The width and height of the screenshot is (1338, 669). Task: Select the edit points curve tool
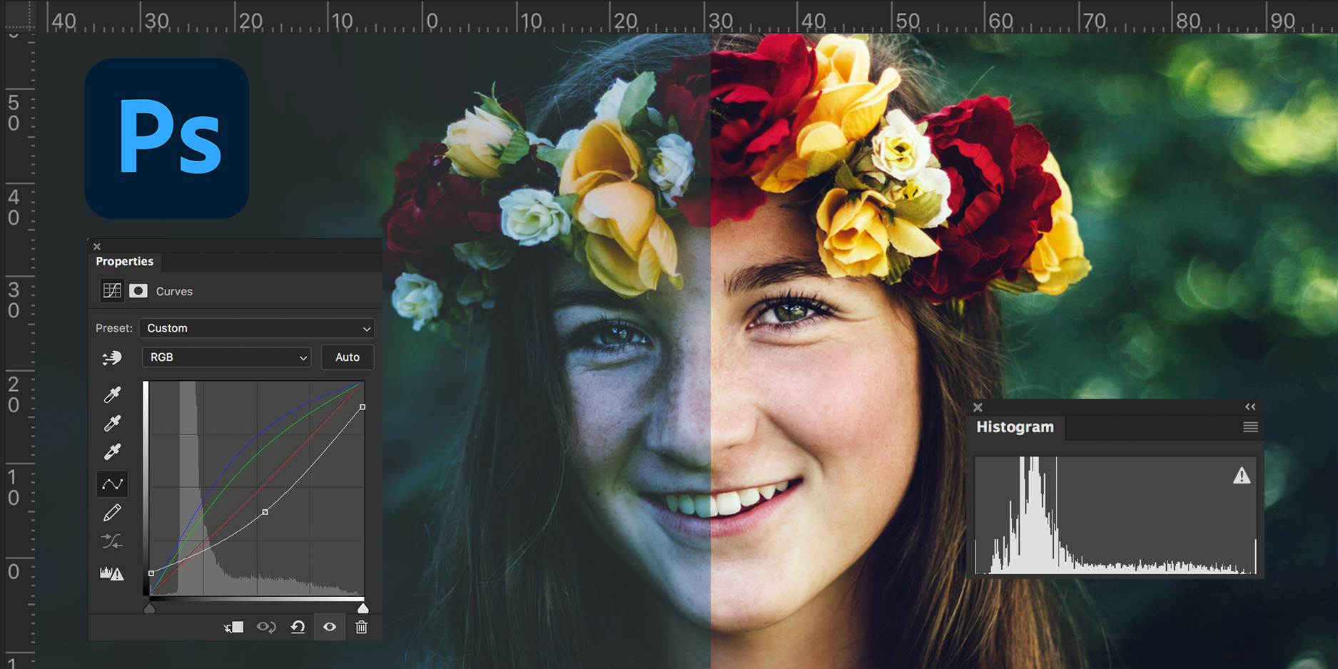[x=112, y=484]
